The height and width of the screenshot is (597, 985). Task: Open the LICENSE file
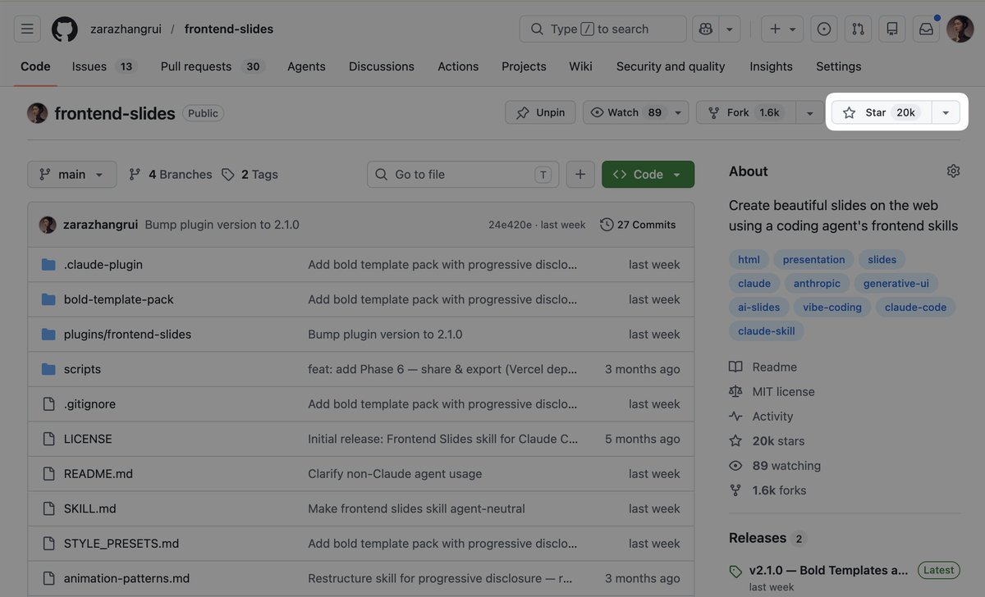[88, 439]
